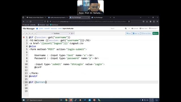Click the Back Up button

click(x=136, y=33)
